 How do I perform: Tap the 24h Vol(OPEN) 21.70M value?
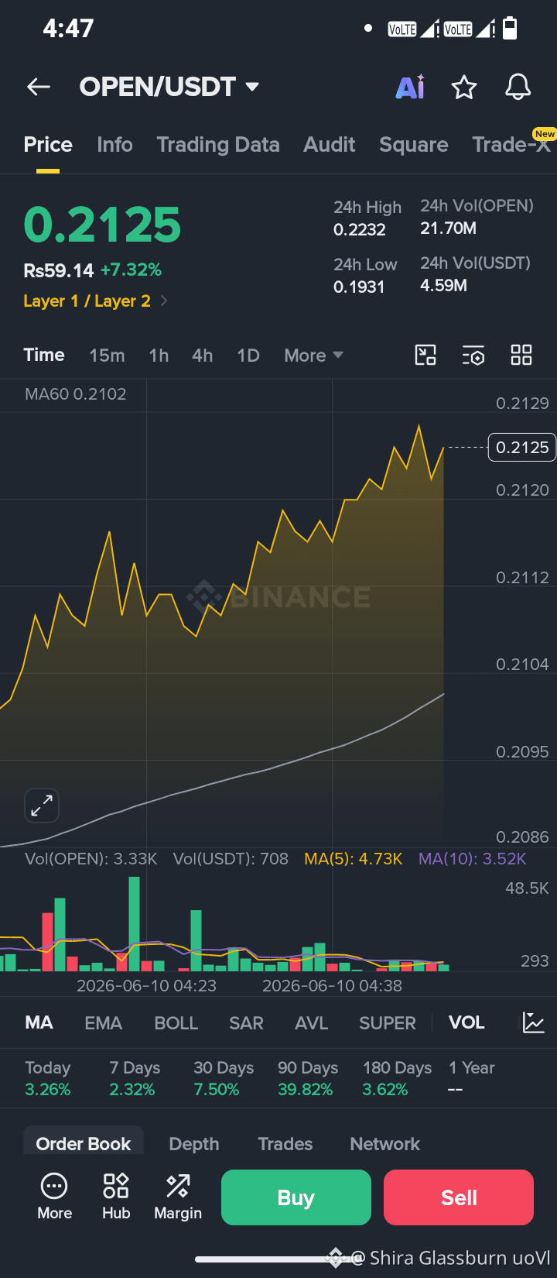[449, 228]
